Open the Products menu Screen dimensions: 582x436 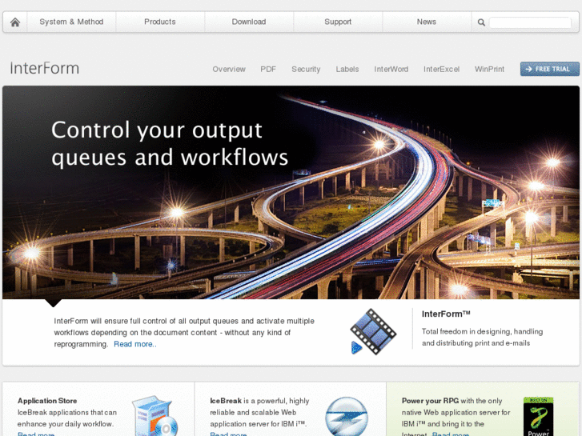pos(160,22)
